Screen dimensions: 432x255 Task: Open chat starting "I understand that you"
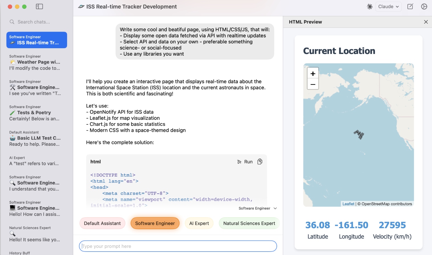(x=37, y=183)
